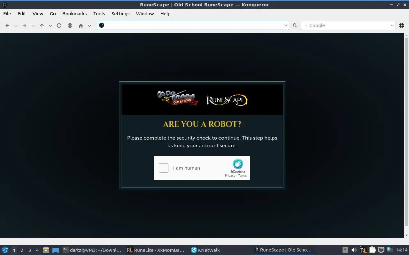
Task: Open the address bar history dropdown
Action: point(286,25)
